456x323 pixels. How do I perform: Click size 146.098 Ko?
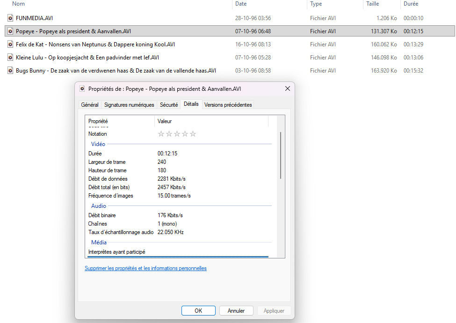[384, 57]
